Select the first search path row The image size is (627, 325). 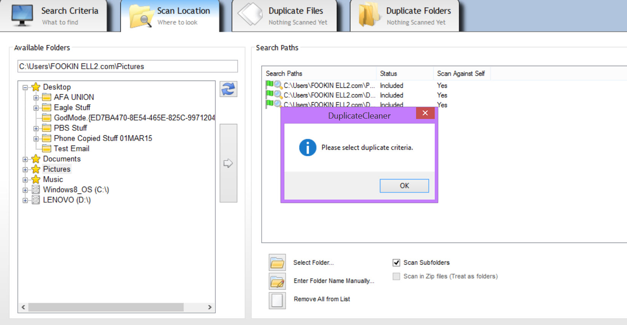(x=329, y=86)
